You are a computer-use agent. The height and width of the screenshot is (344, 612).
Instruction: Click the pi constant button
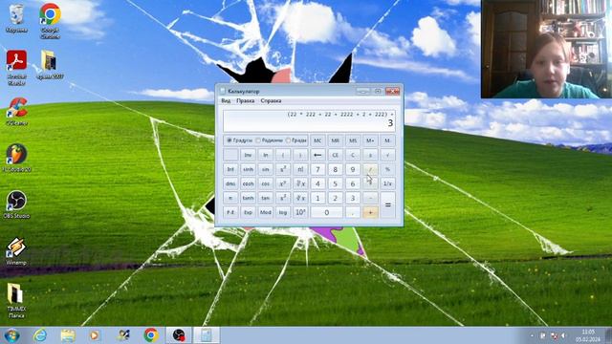pyautogui.click(x=230, y=198)
